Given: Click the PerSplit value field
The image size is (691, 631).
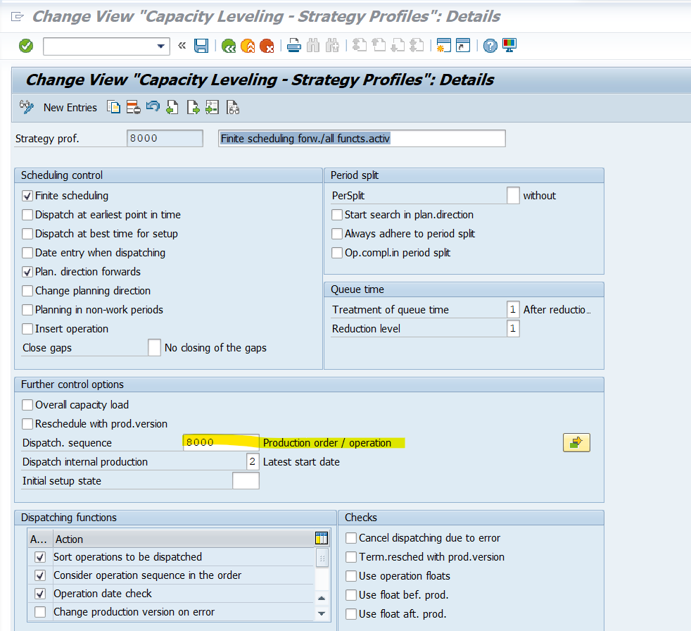Looking at the screenshot, I should (x=513, y=195).
